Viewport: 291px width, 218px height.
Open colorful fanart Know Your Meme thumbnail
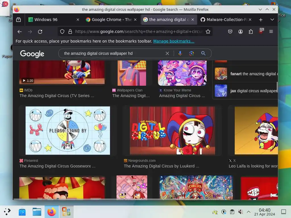click(x=182, y=73)
